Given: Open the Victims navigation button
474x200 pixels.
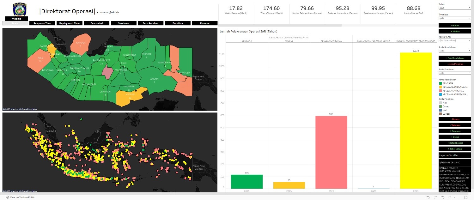Looking at the screenshot, I should pyautogui.click(x=16, y=19).
